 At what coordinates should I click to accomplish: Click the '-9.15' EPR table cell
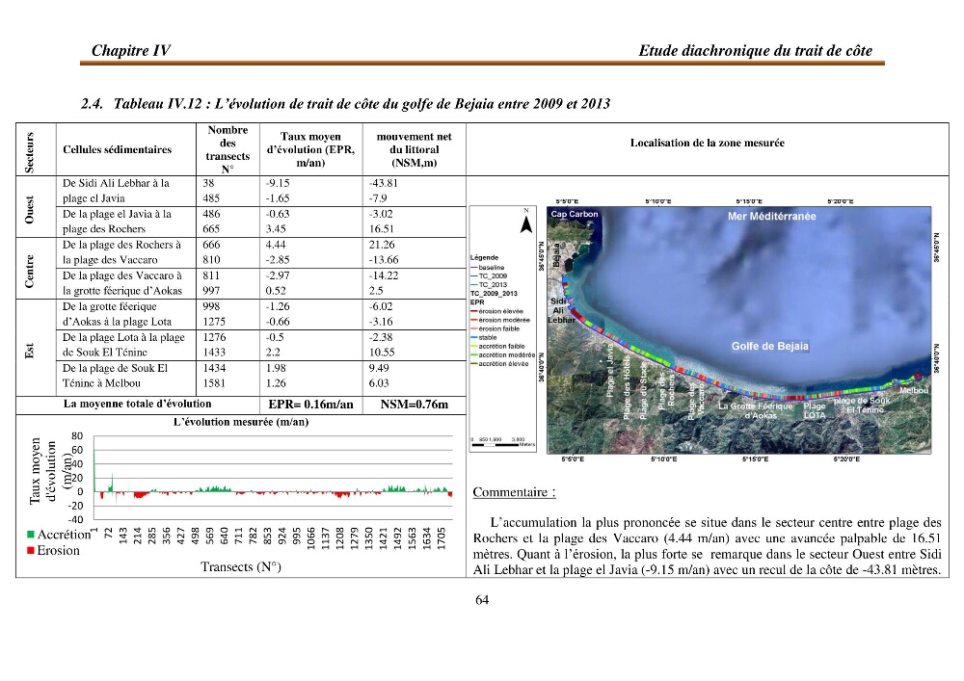pos(278,183)
